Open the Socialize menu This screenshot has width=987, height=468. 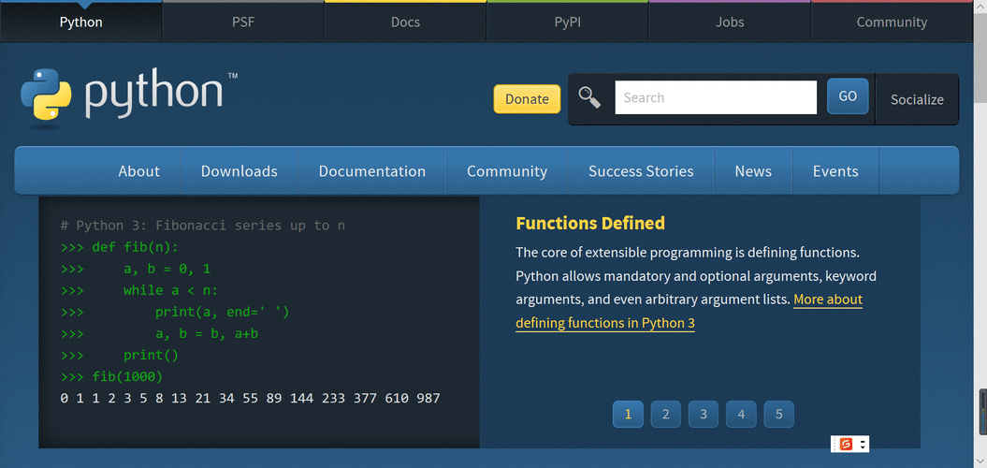[x=917, y=99]
